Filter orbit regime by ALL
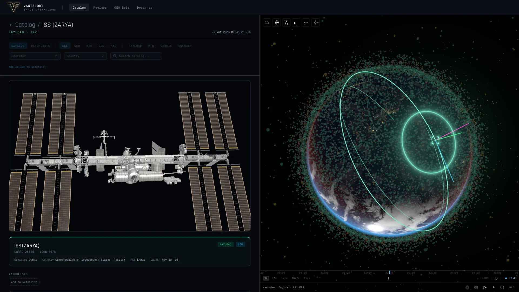The height and width of the screenshot is (292, 519). pos(65,46)
